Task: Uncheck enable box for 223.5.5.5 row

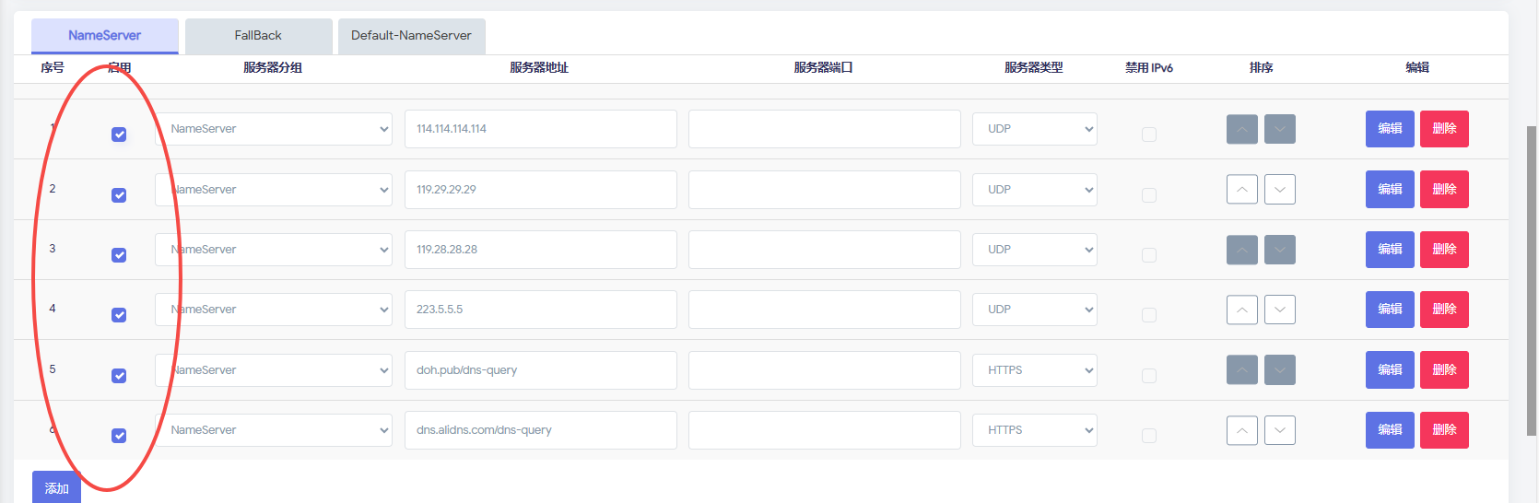Action: pos(119,315)
